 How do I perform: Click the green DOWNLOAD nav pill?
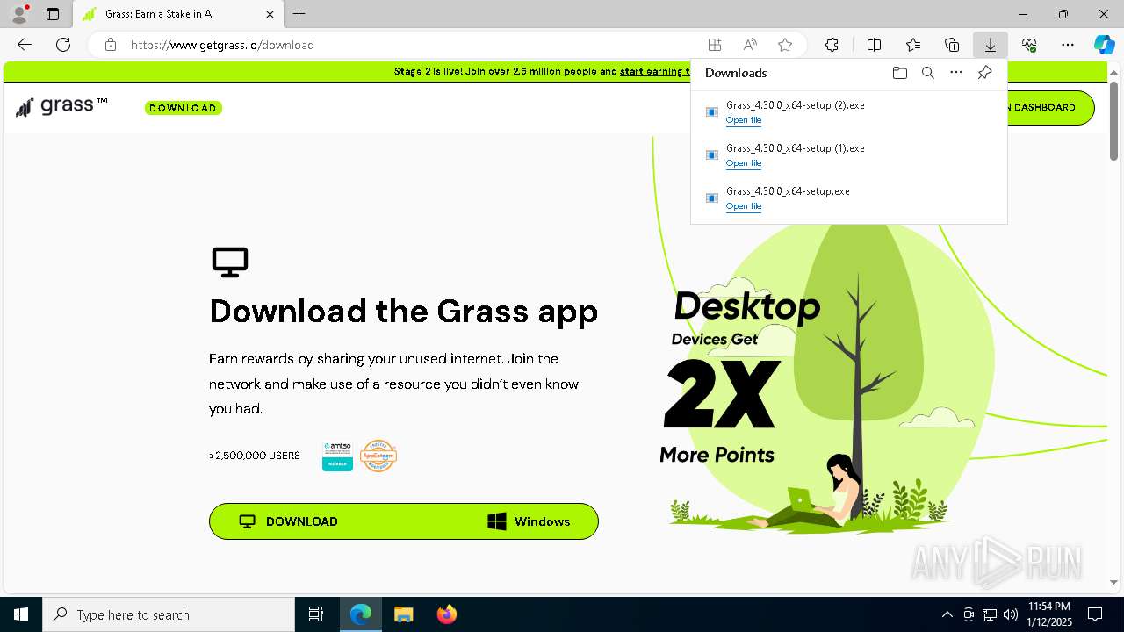point(183,108)
